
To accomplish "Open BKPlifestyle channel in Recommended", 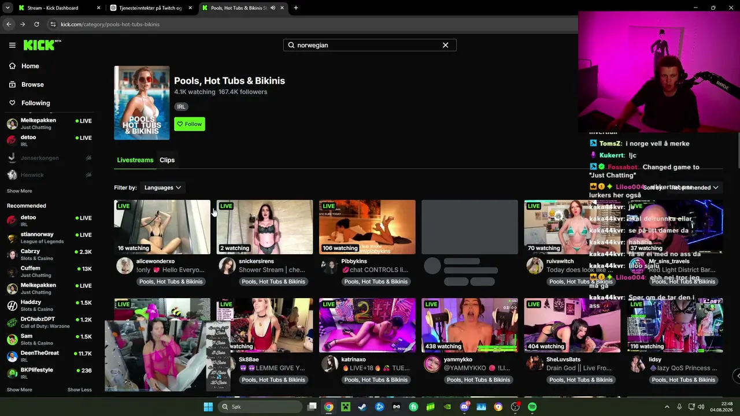I will [x=49, y=373].
